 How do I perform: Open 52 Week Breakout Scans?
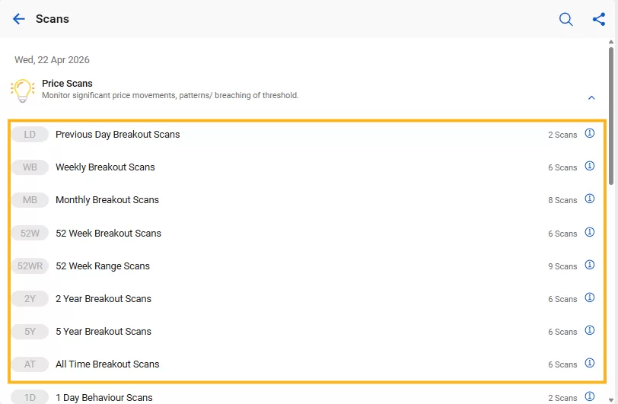pyautogui.click(x=108, y=234)
